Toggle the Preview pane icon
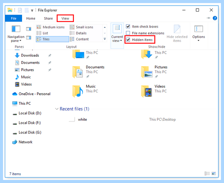This screenshot has width=224, height=183. 29,29
